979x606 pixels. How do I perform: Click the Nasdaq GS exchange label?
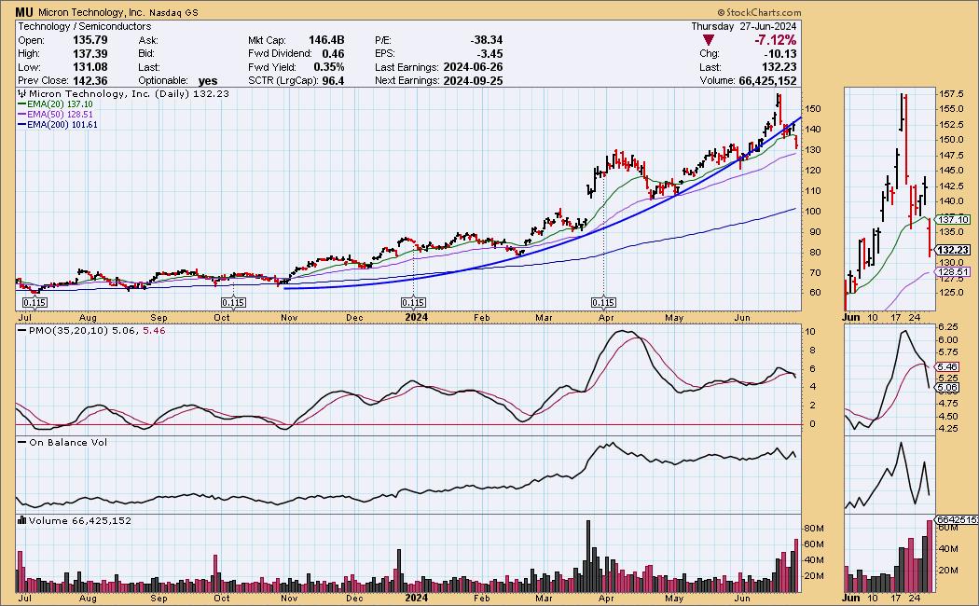[173, 12]
